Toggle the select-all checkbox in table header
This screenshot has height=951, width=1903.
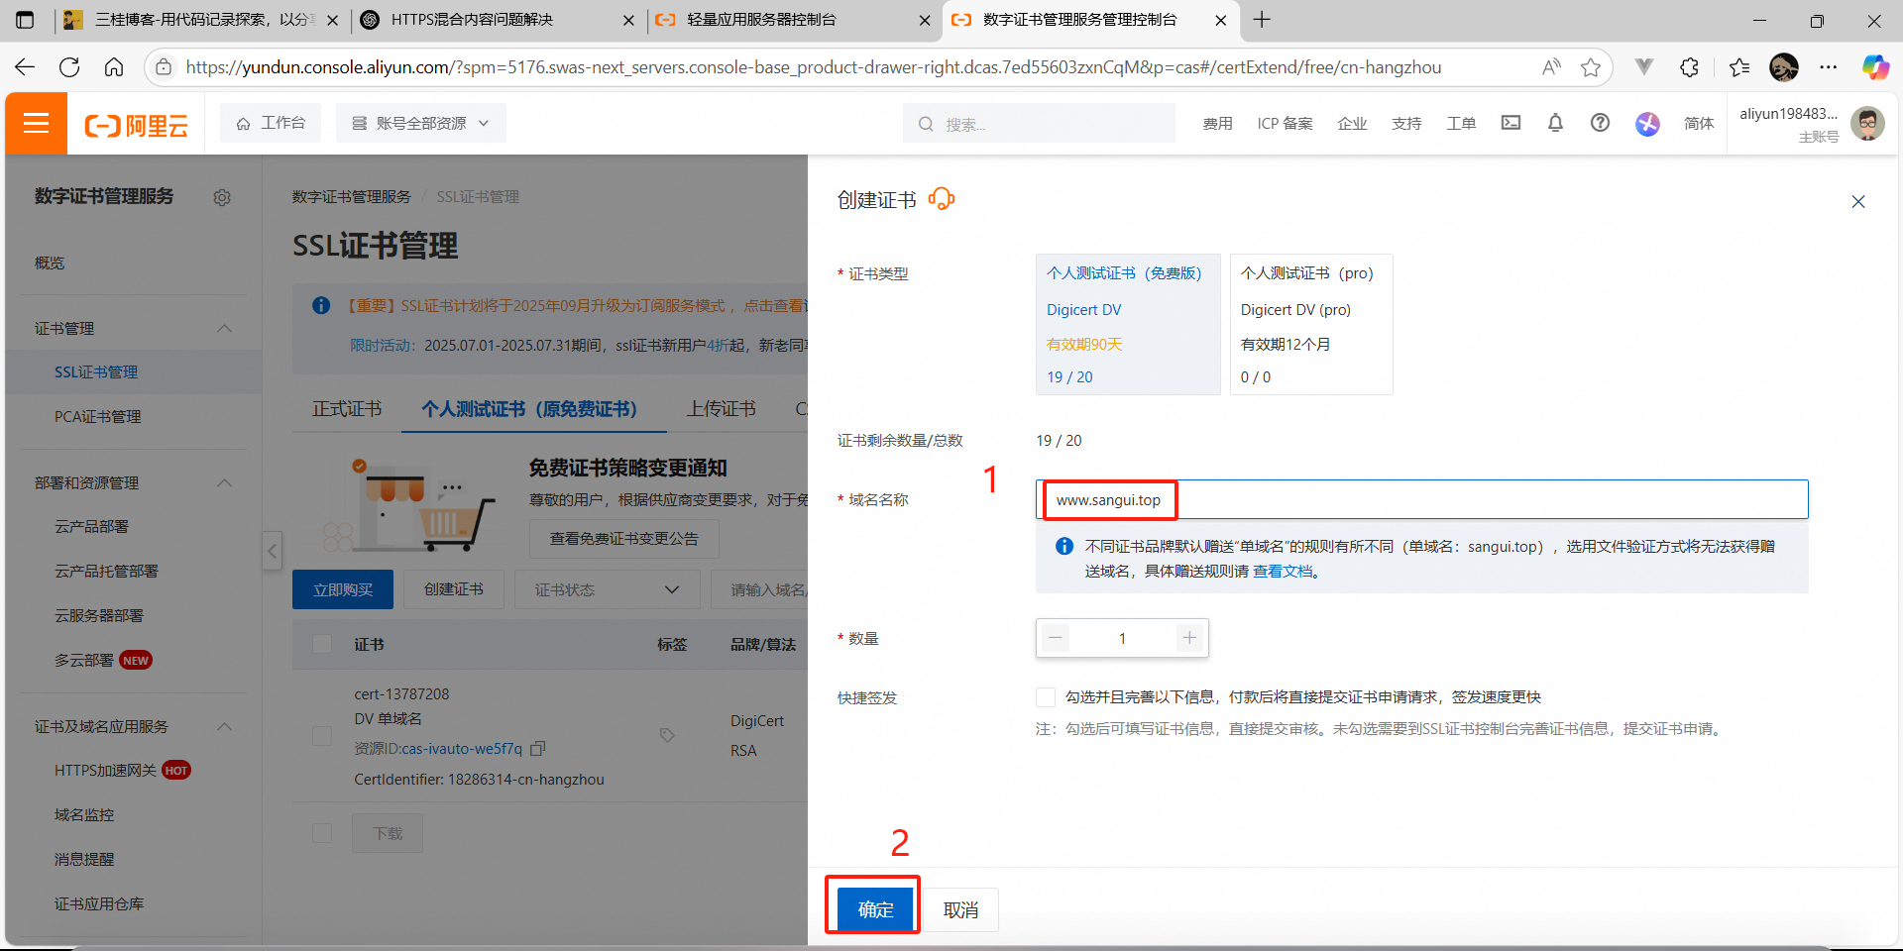322,644
